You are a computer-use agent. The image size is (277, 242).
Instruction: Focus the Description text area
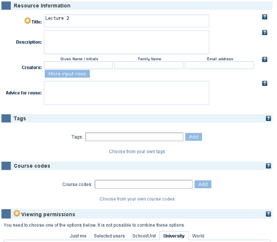(126, 42)
